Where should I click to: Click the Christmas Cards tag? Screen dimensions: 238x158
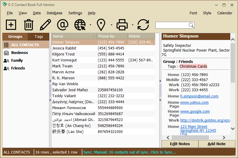pos(193,66)
